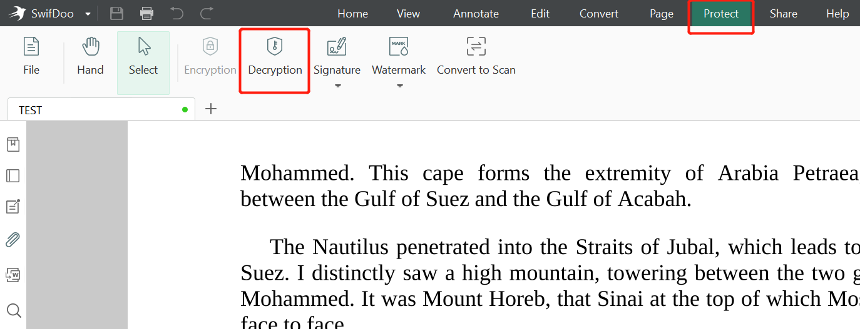The image size is (860, 329).
Task: Open the attachments paperclip sidebar icon
Action: pyautogui.click(x=13, y=239)
